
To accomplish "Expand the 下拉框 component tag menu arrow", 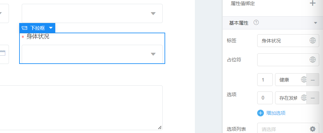I will tap(51, 28).
